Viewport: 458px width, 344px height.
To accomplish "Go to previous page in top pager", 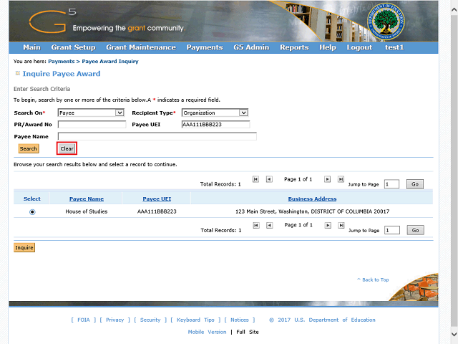I will pyautogui.click(x=269, y=179).
